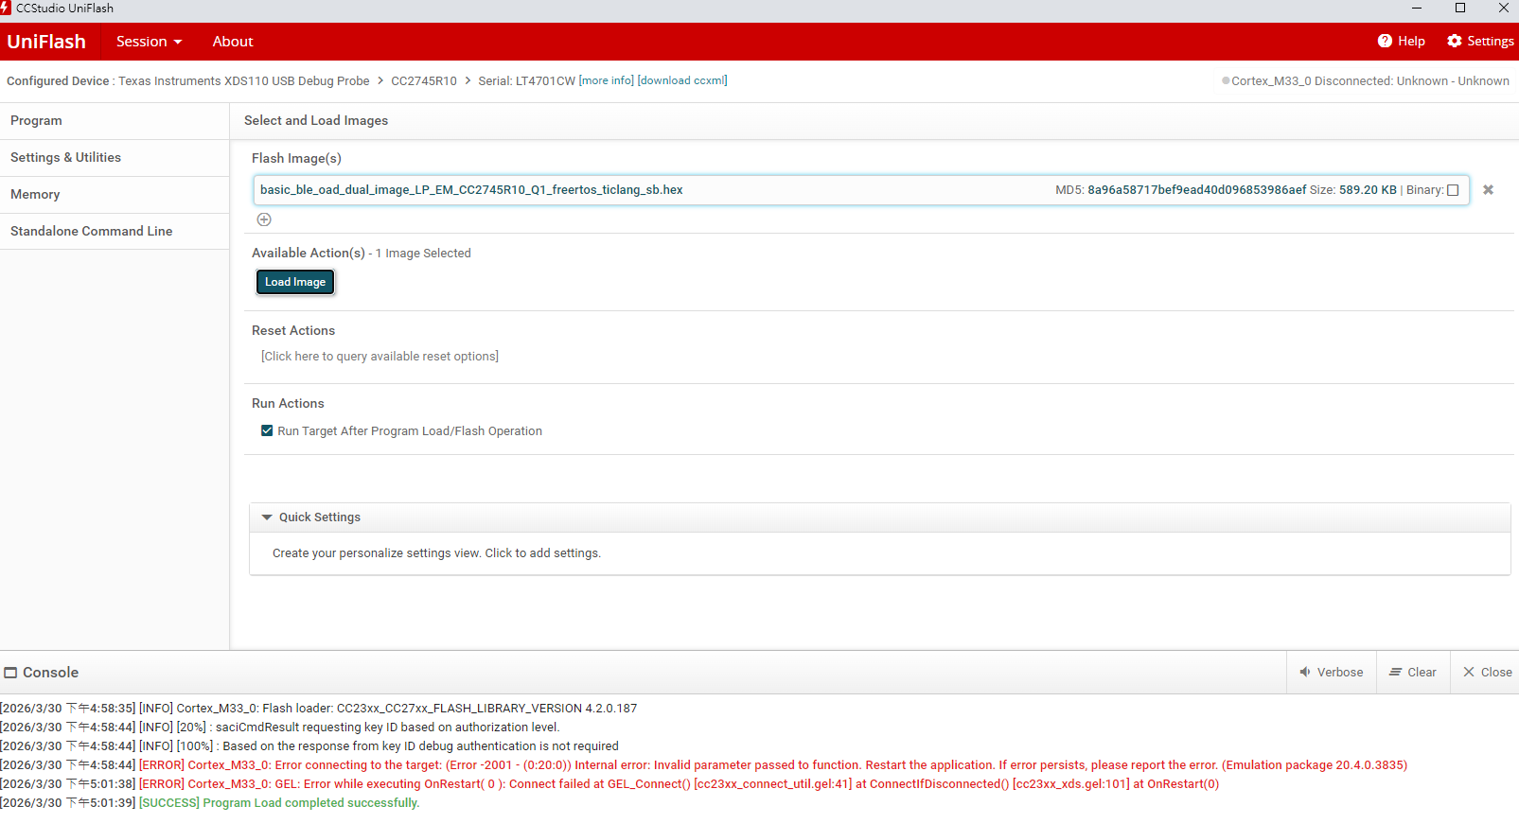Select the MD5 hash value text

1196,190
